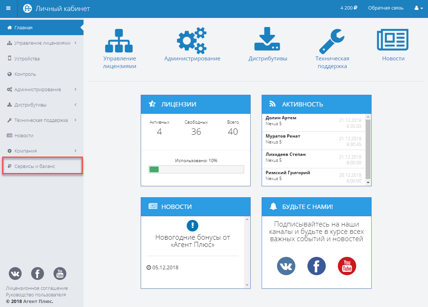428x307 pixels.
Task: Click the Администрирование gears icon
Action: pyautogui.click(x=192, y=40)
